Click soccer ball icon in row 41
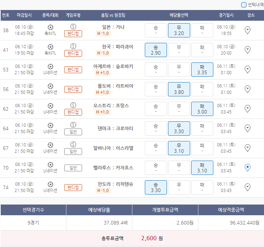The width and height of the screenshot is (264, 247). tap(50, 47)
